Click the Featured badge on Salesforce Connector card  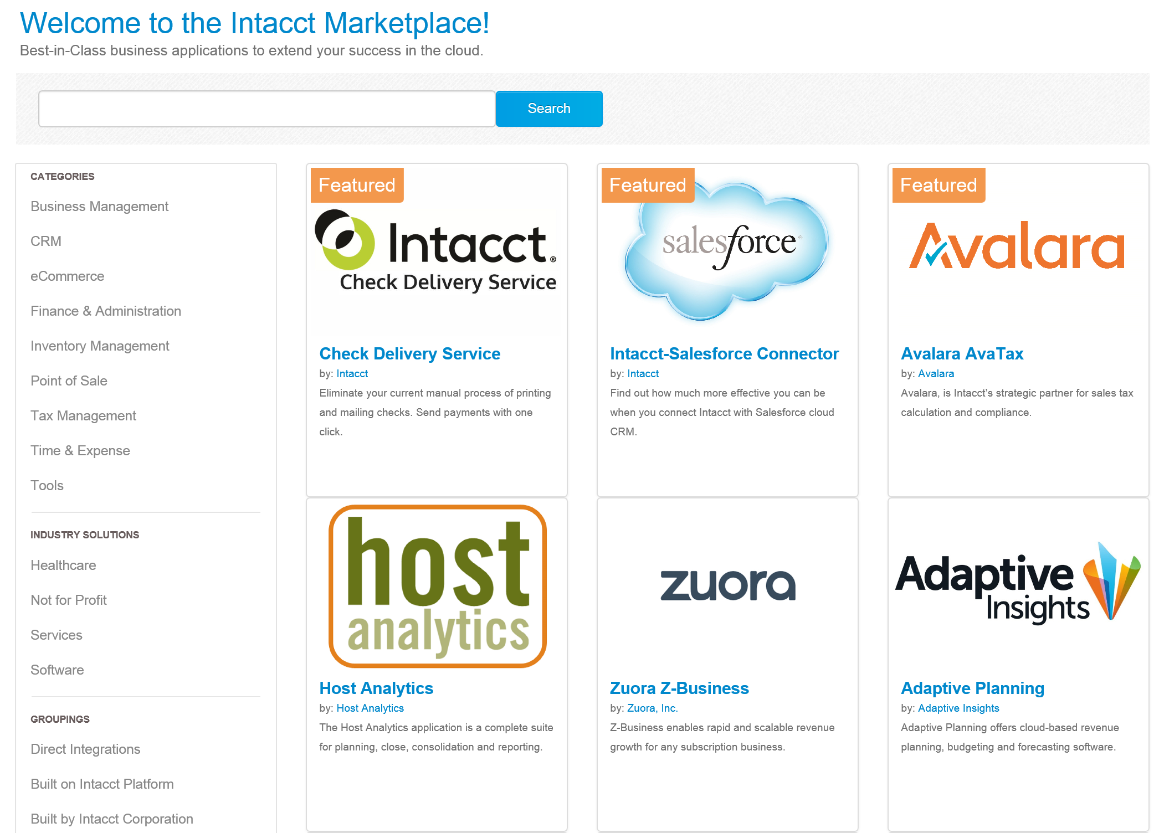(x=648, y=185)
